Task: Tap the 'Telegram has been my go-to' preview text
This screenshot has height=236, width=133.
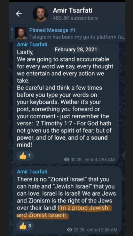Action: pos(77,37)
